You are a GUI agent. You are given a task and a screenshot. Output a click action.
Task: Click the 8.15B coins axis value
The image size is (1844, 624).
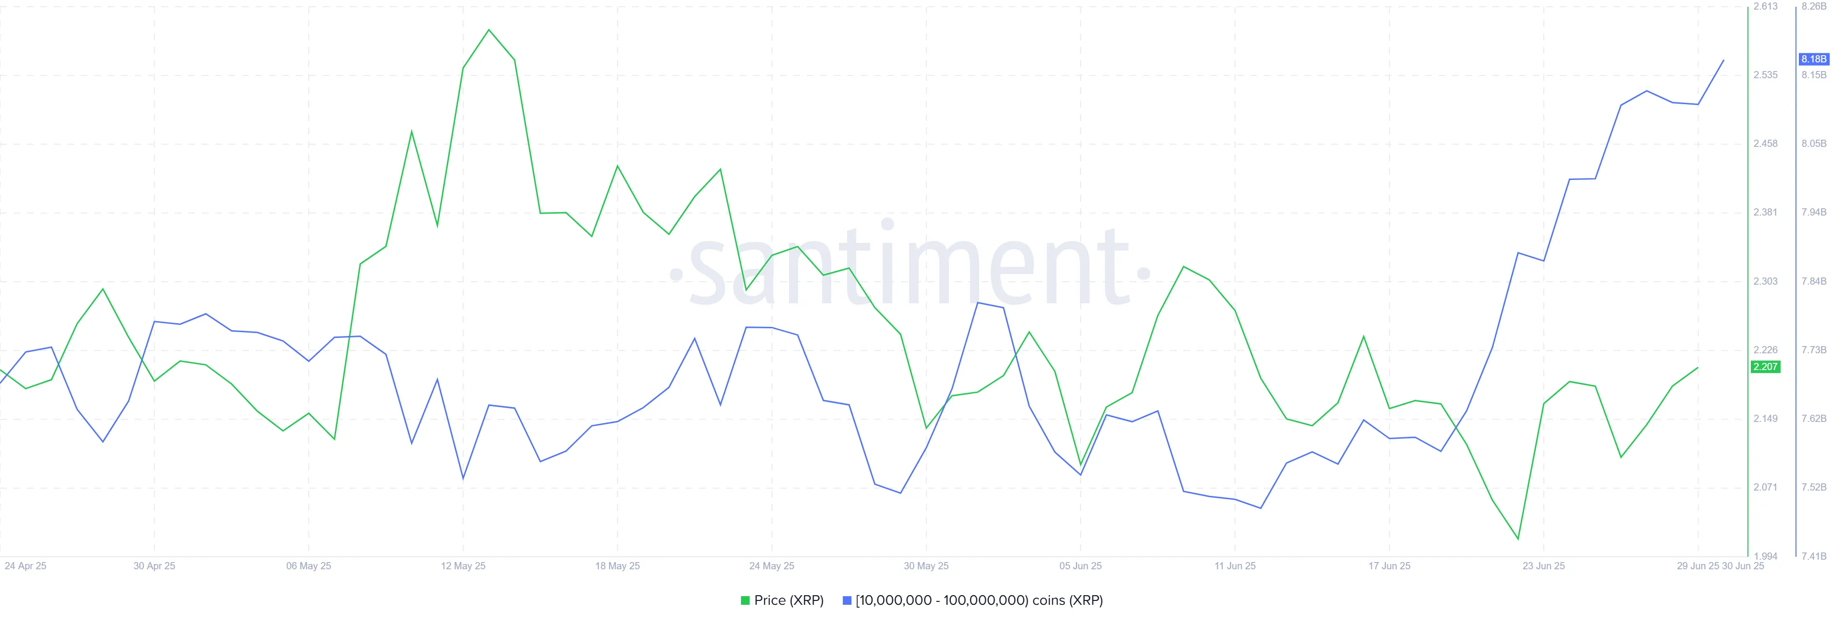point(1814,75)
